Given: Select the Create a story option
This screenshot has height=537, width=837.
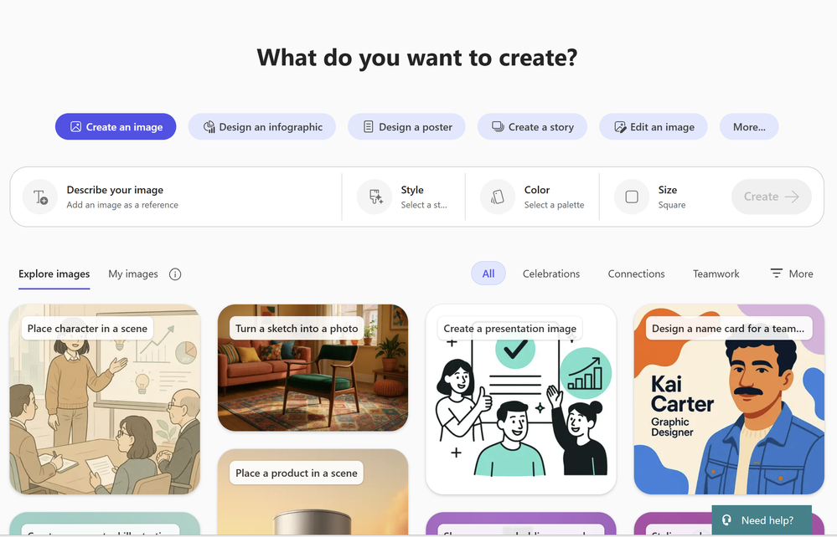Looking at the screenshot, I should [532, 127].
